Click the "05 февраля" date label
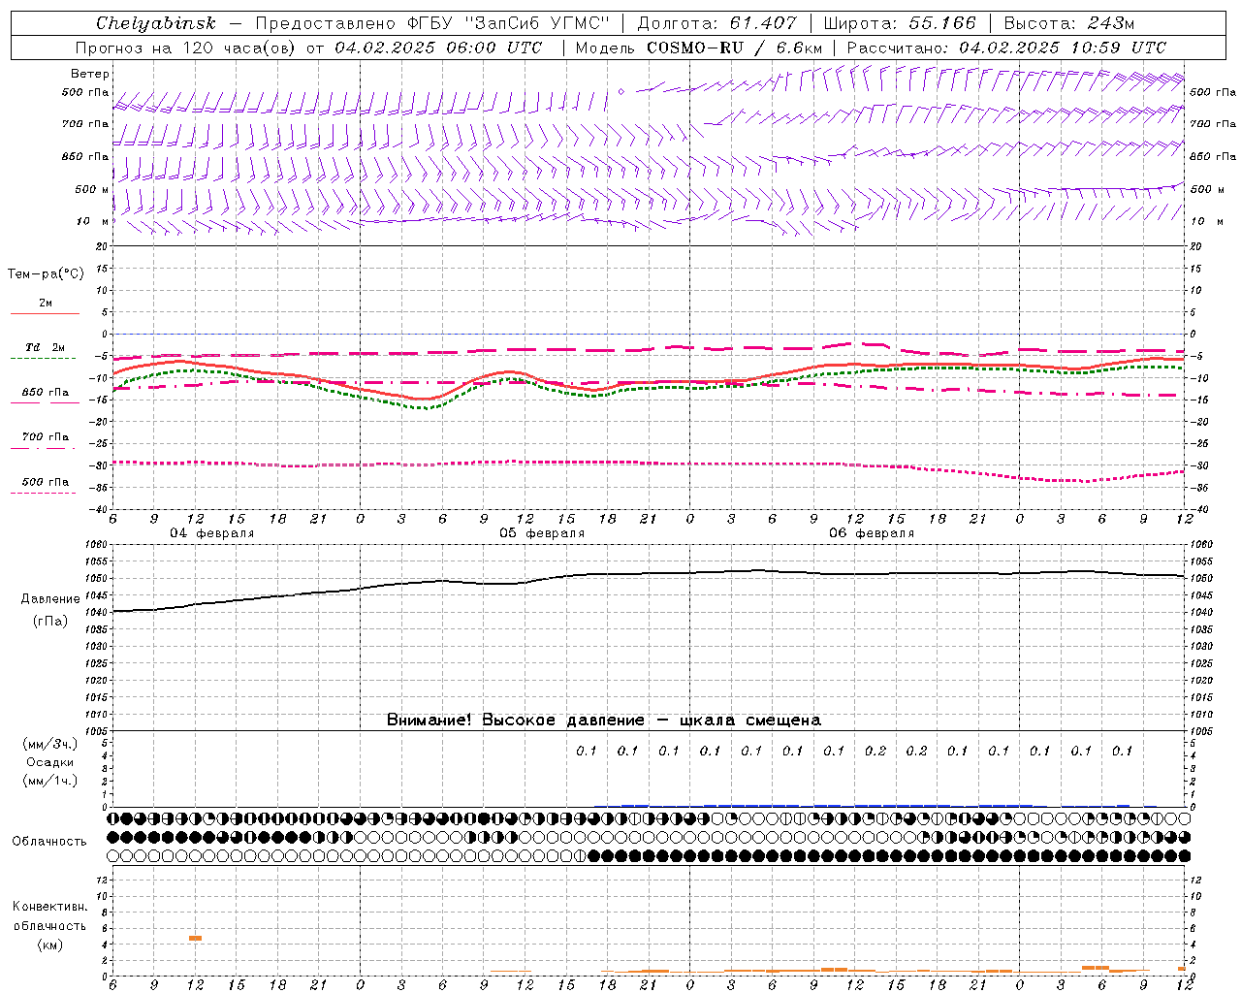Viewport: 1241px width, 993px height. pyautogui.click(x=542, y=533)
